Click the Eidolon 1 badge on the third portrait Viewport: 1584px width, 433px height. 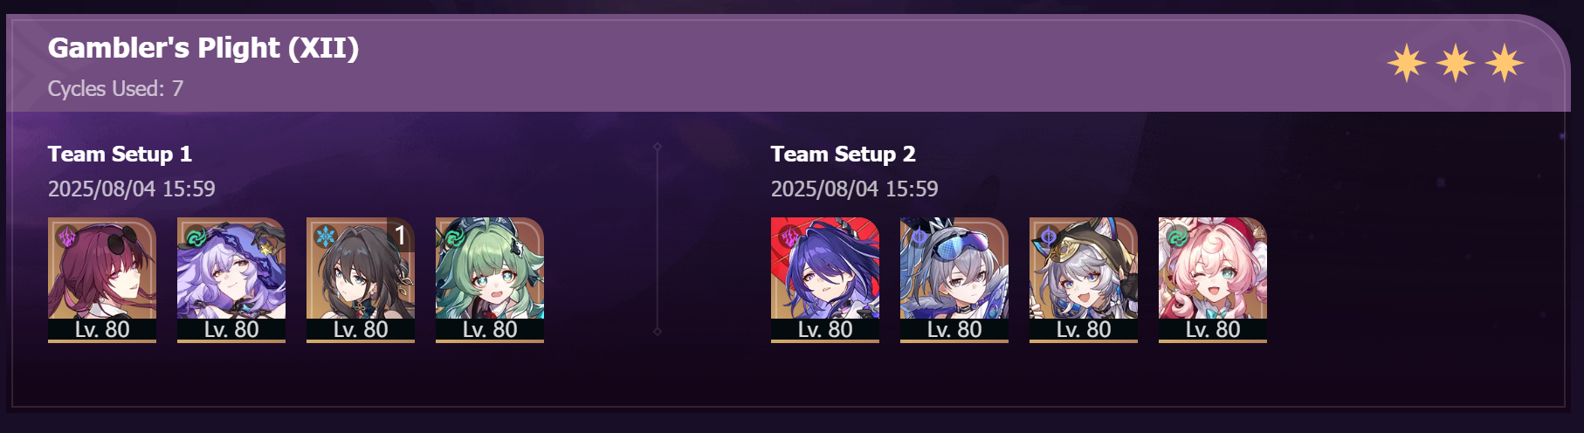tap(400, 235)
